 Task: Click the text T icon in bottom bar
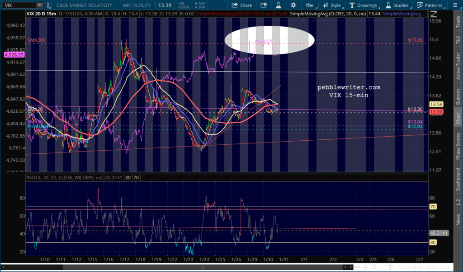(390, 268)
